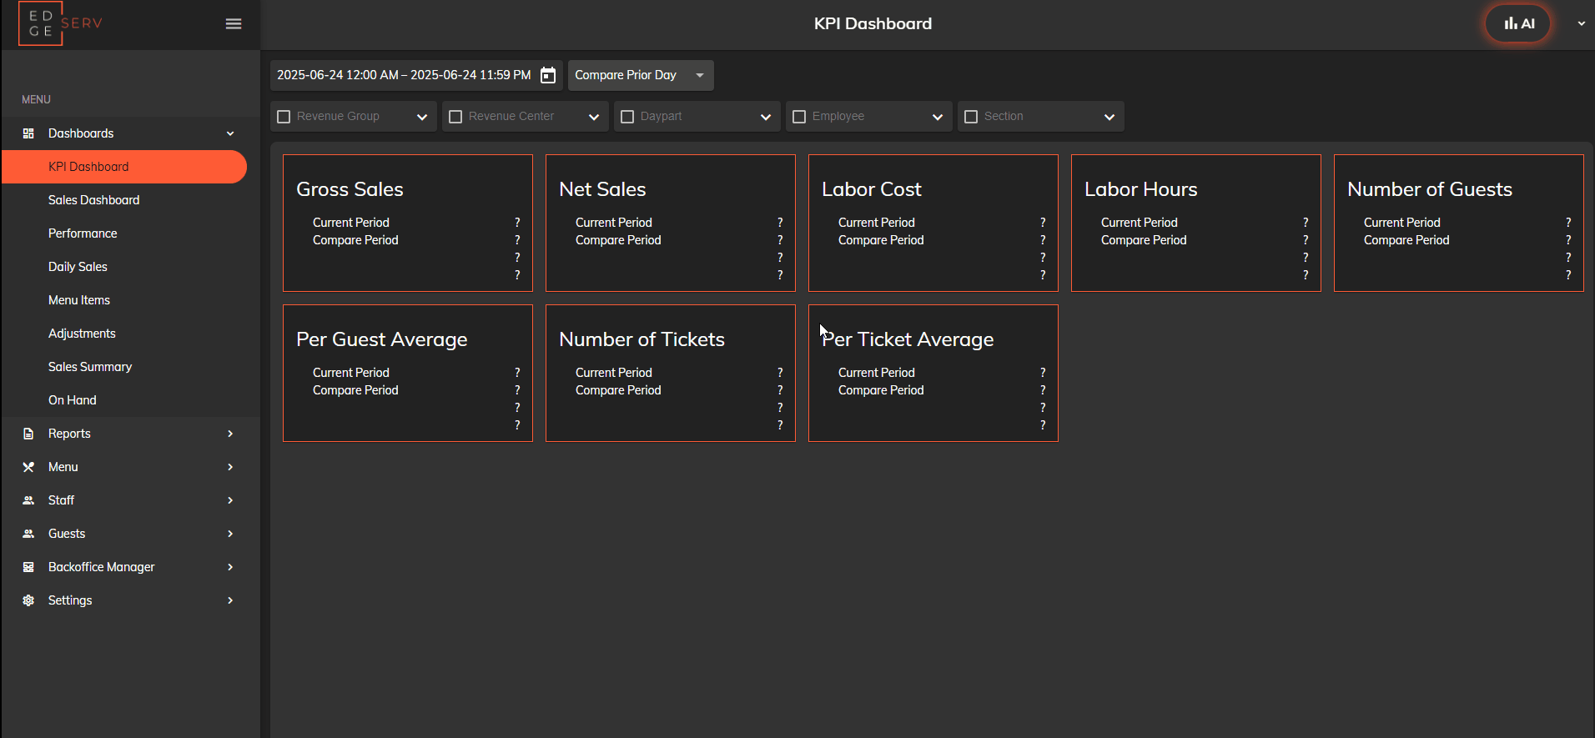Click the Edge Serv logo

pyautogui.click(x=60, y=23)
